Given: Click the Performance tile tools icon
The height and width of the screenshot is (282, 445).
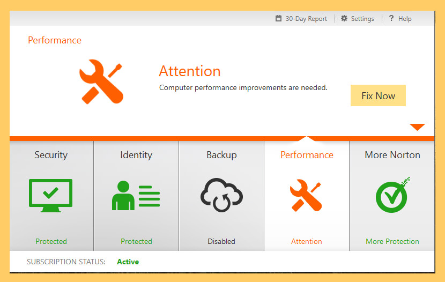Looking at the screenshot, I should tap(306, 195).
